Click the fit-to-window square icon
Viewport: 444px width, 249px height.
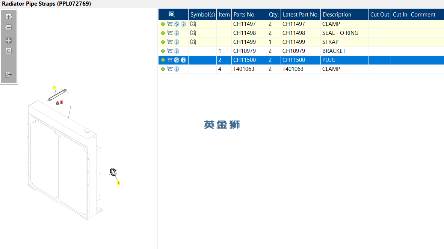[9, 51]
